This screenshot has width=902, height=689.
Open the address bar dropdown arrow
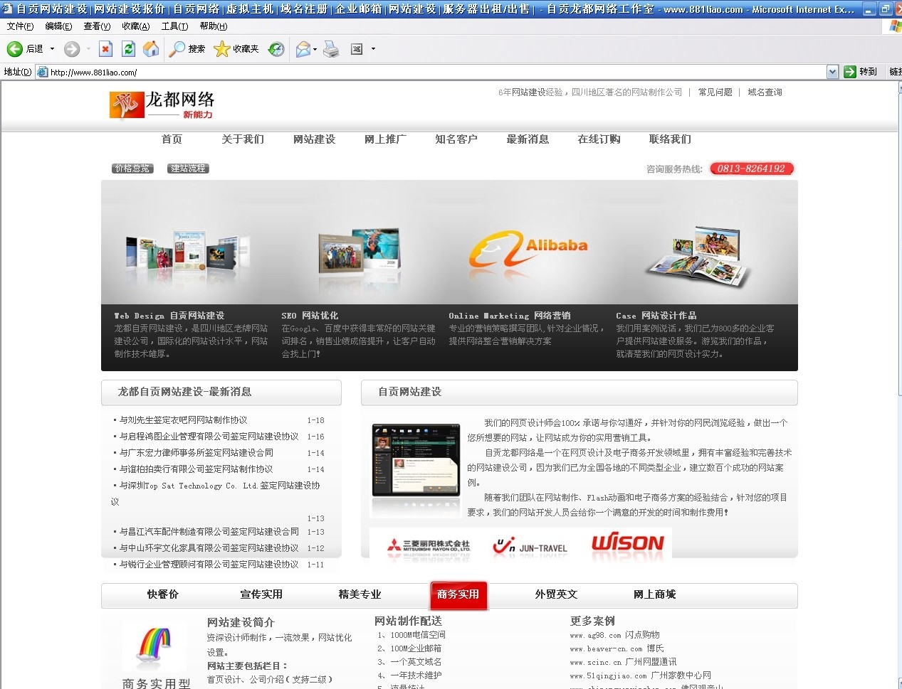832,72
